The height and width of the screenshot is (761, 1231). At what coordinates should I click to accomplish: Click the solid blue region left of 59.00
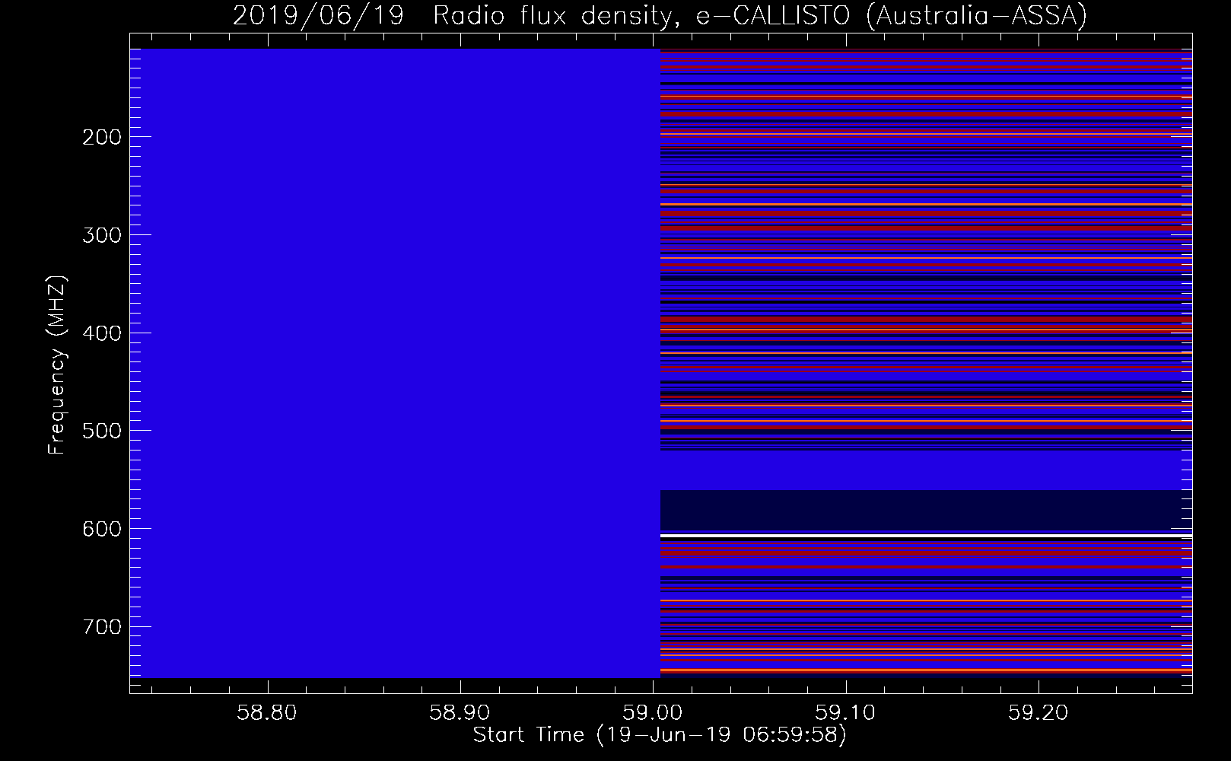point(396,363)
